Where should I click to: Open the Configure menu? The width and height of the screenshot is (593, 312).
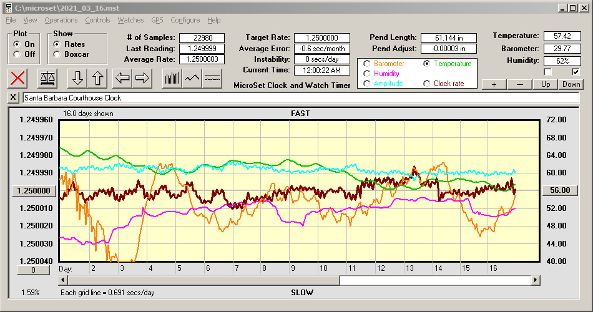tap(185, 20)
